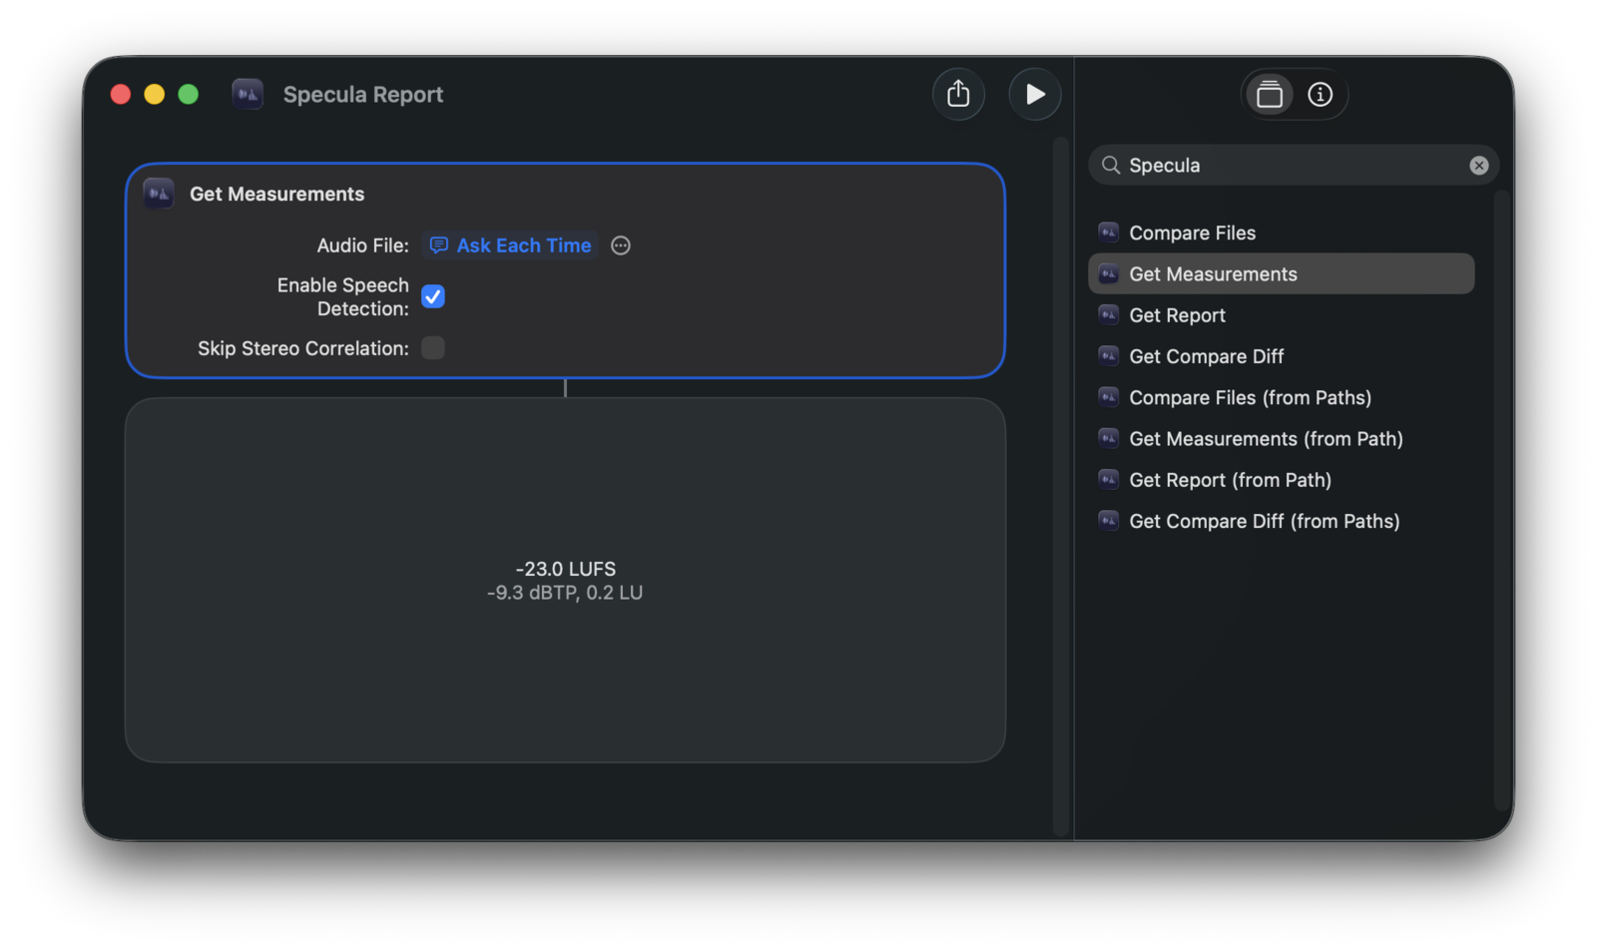Rename the Specula Report title
The image size is (1597, 950).
tap(363, 94)
